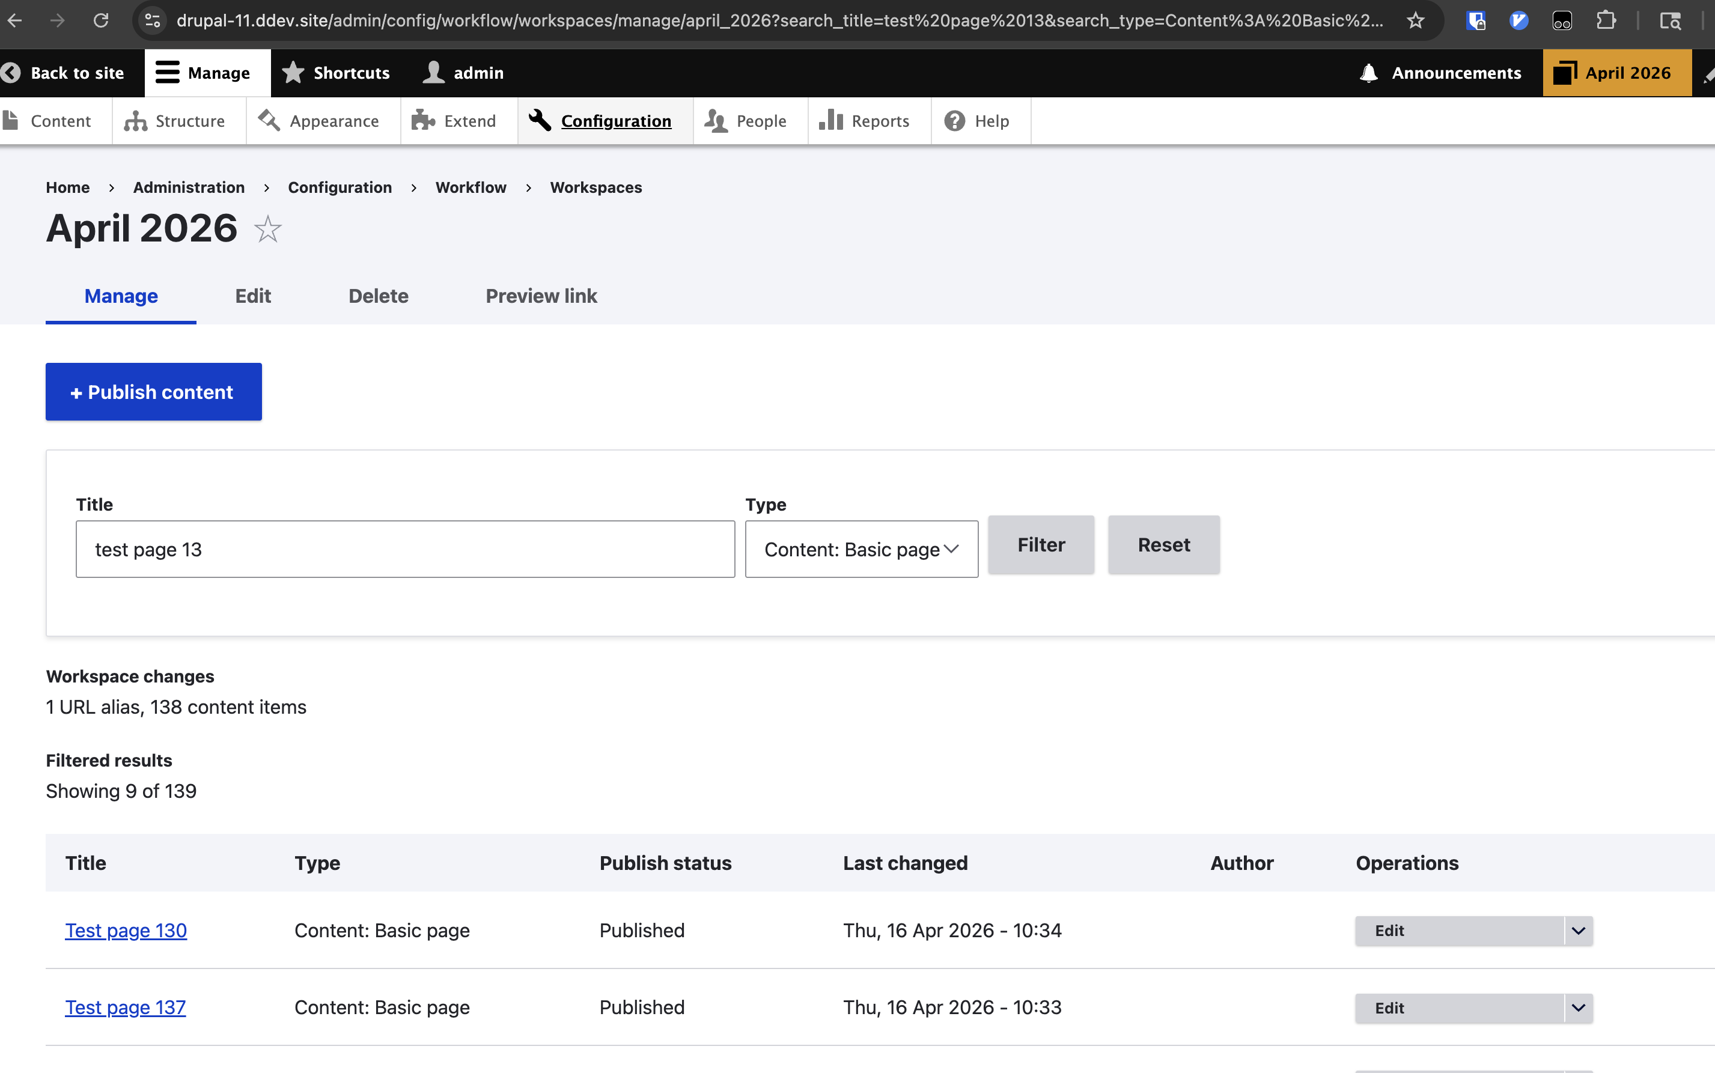Screen dimensions: 1715x1073
Task: Open the Structure icon menu
Action: (135, 121)
